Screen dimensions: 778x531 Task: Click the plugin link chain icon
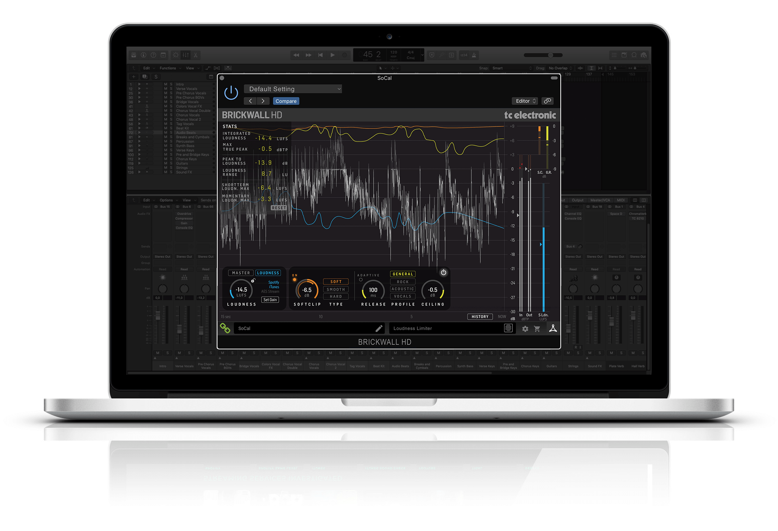[548, 101]
